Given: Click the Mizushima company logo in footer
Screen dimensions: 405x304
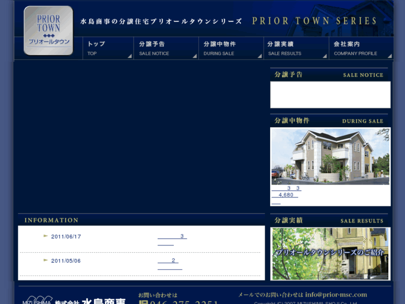Looking at the screenshot, I should click(74, 301).
